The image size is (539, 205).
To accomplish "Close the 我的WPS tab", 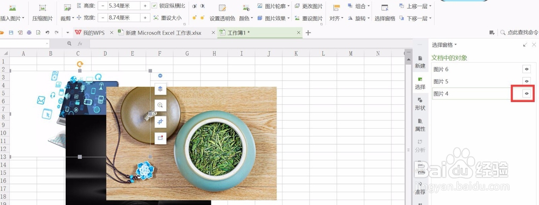I will [112, 33].
